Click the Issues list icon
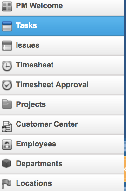This screenshot has width=126, height=191. click(x=7, y=46)
